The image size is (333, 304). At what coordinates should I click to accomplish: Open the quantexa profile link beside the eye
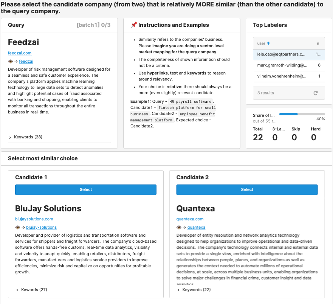coord(196,227)
